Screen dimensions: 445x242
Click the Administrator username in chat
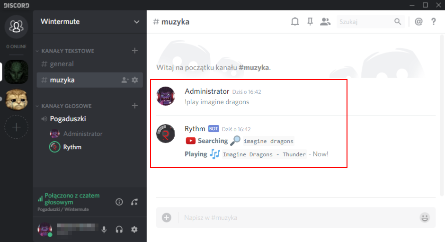(207, 91)
